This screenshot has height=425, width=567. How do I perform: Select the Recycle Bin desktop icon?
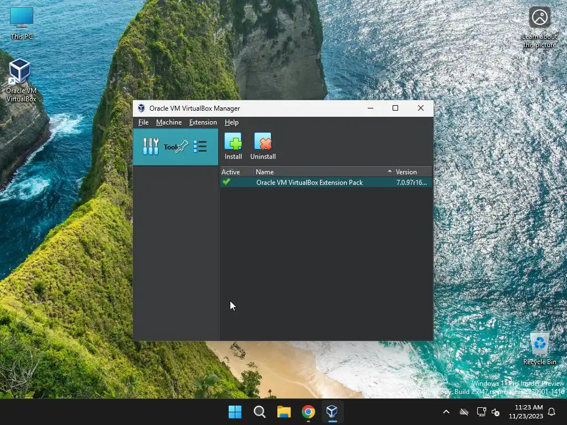(x=539, y=349)
